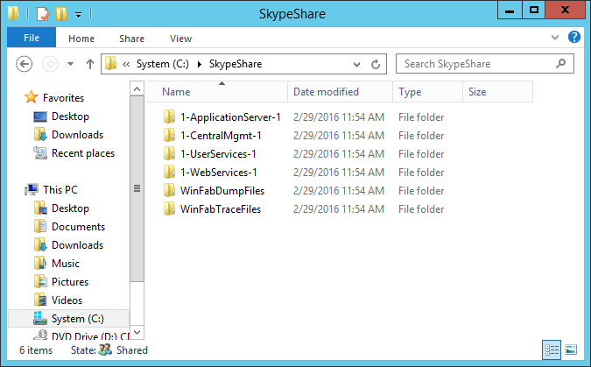Select the WinFabDumpFiles folder icon
Image resolution: width=591 pixels, height=367 pixels.
[x=169, y=190]
